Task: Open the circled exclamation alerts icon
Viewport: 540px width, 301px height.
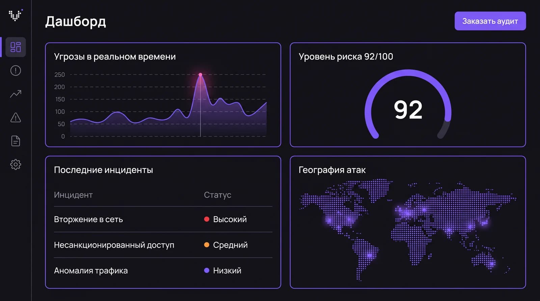Action: pyautogui.click(x=16, y=70)
